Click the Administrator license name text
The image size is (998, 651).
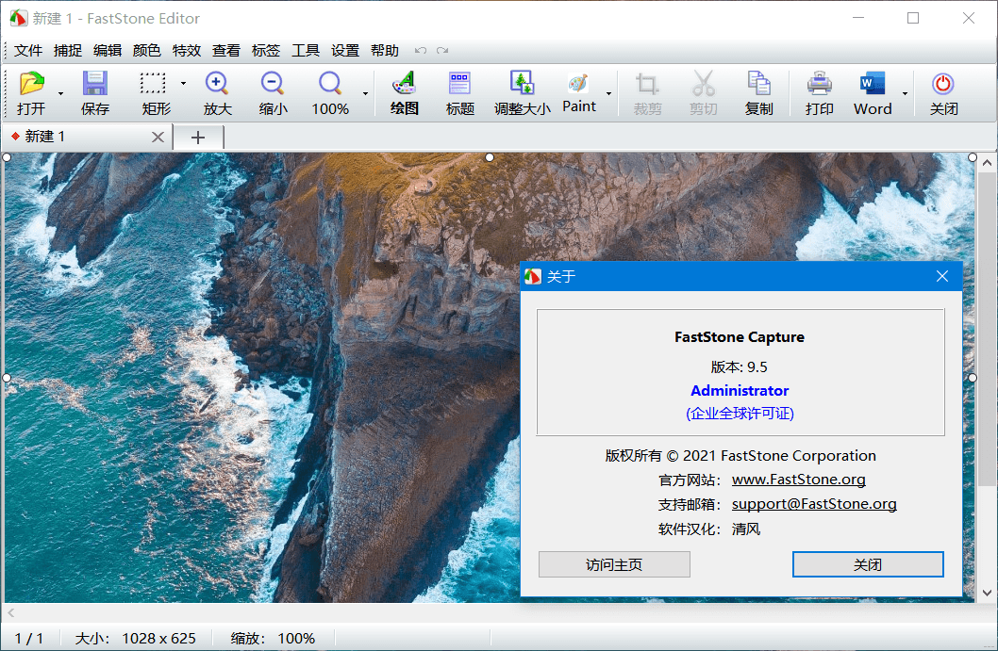(x=740, y=390)
